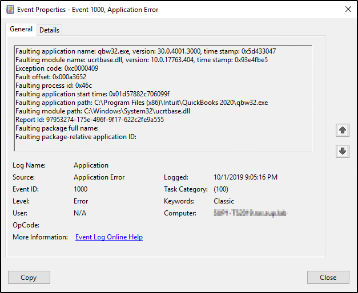Click the Close button
This screenshot has width=358, height=293.
[328, 277]
